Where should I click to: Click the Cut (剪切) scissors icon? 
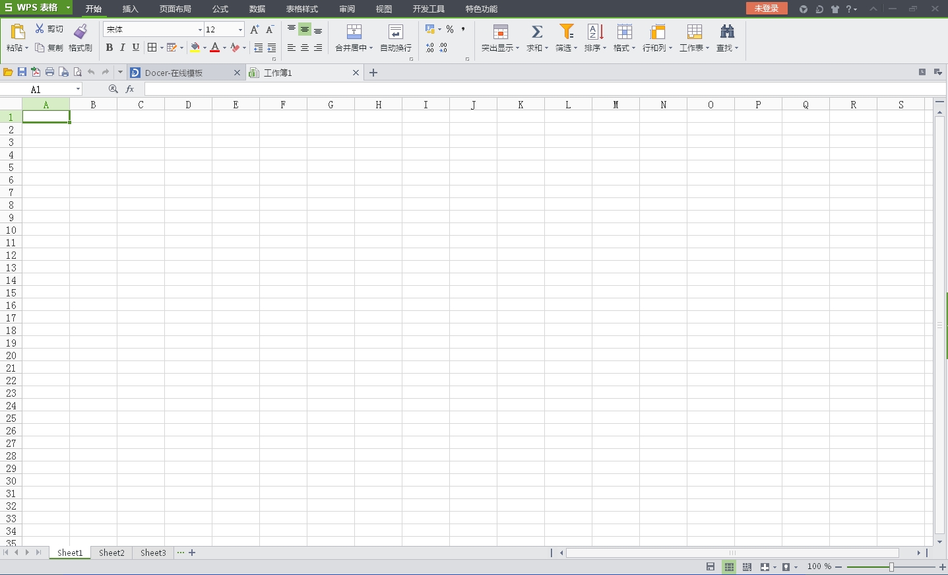pos(40,29)
